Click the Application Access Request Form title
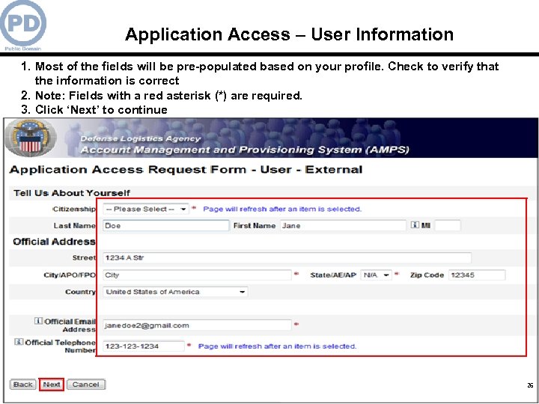The height and width of the screenshot is (404, 539). 186,170
